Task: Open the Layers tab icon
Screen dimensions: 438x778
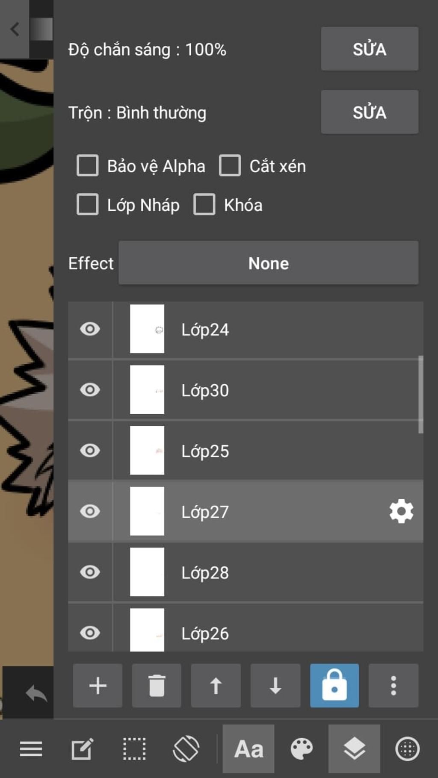Action: click(x=354, y=749)
